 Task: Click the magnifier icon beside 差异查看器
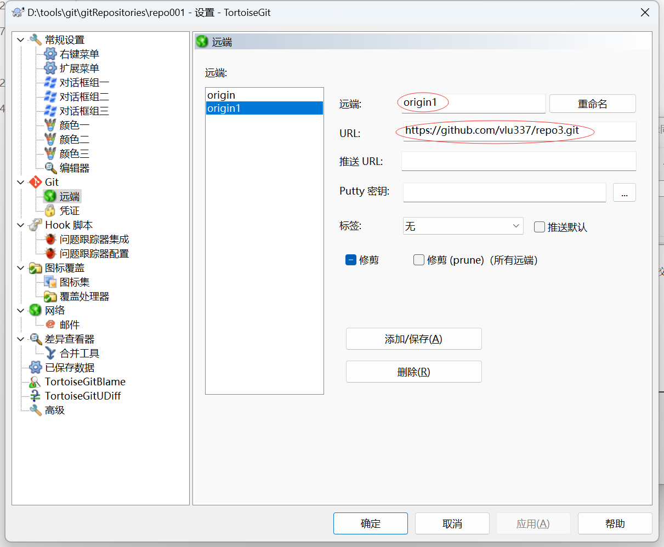pos(36,339)
